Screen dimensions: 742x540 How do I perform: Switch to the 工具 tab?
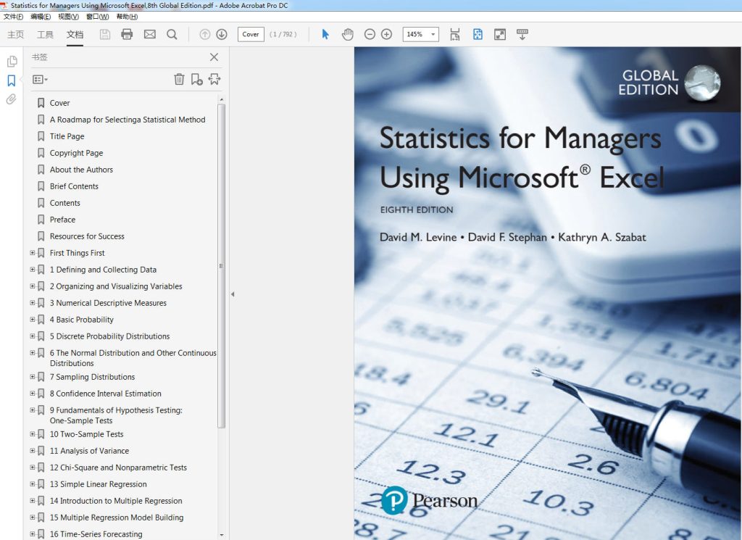click(x=44, y=33)
